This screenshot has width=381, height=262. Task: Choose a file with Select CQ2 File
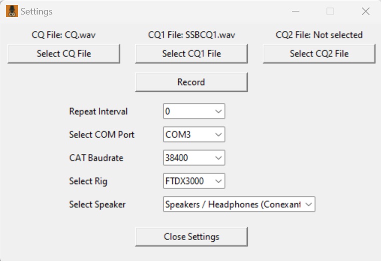[319, 53]
